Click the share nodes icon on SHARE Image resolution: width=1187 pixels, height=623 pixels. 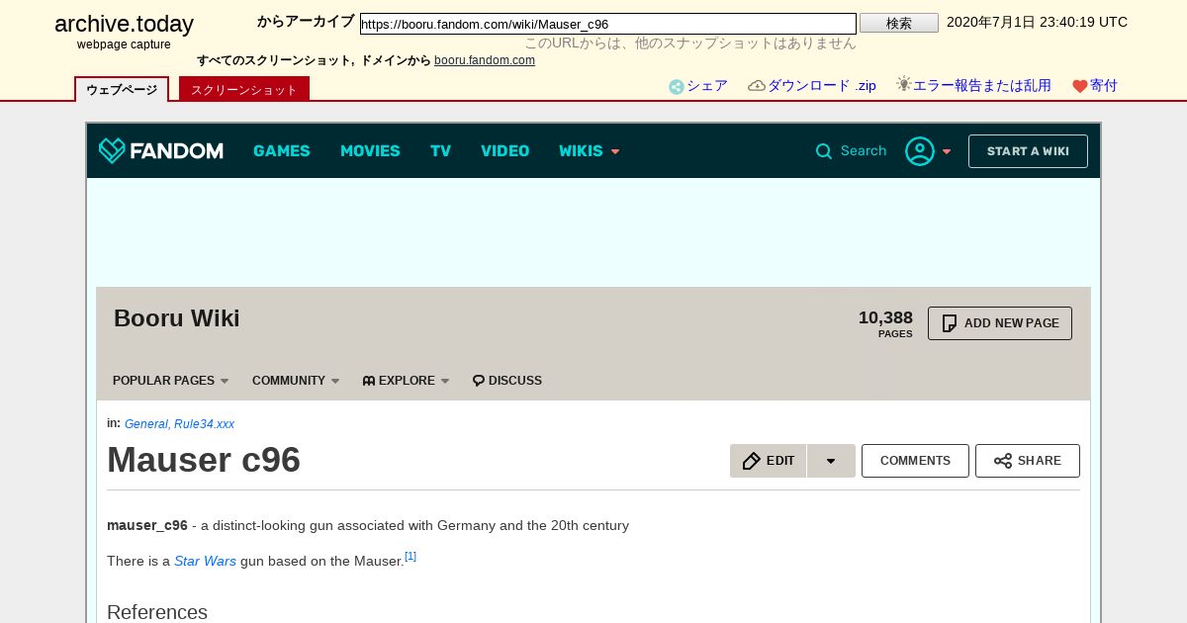(1003, 461)
